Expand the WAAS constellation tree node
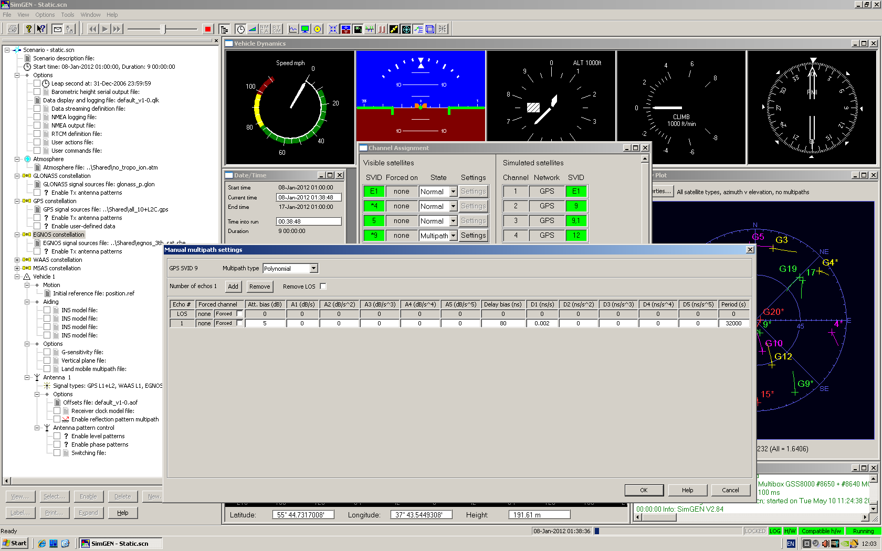 pos(17,260)
